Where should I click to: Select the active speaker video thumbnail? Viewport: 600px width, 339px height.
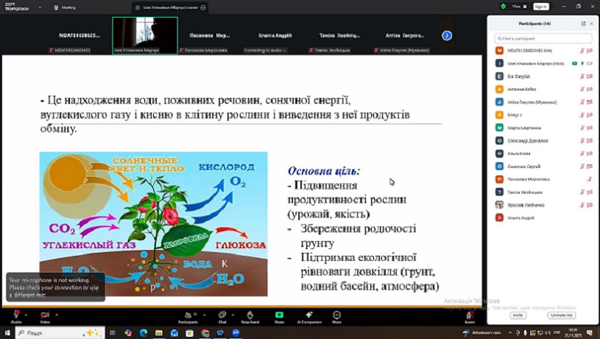pyautogui.click(x=145, y=35)
